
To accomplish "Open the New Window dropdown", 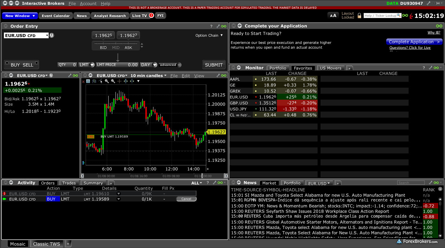I will point(20,16).
